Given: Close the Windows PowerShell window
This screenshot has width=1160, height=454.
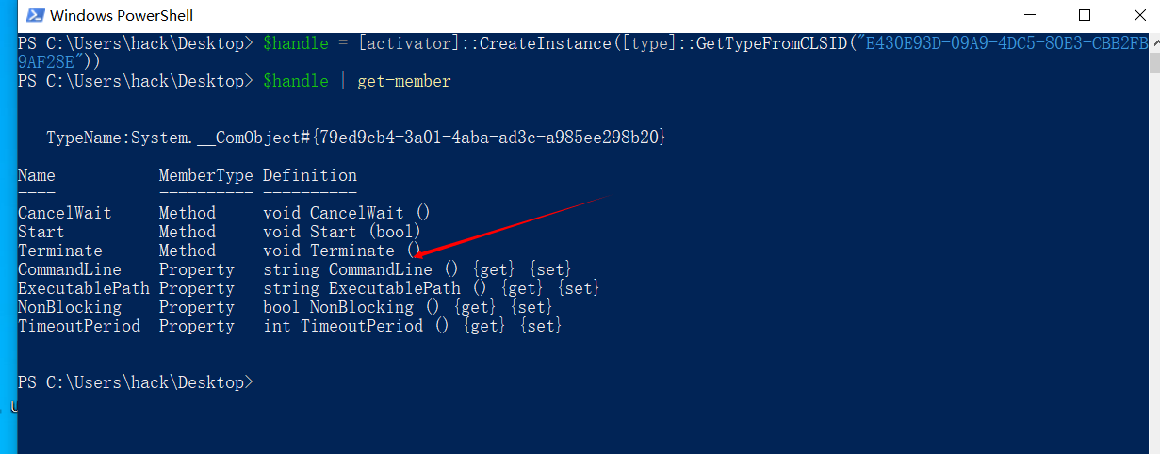Looking at the screenshot, I should point(1135,15).
